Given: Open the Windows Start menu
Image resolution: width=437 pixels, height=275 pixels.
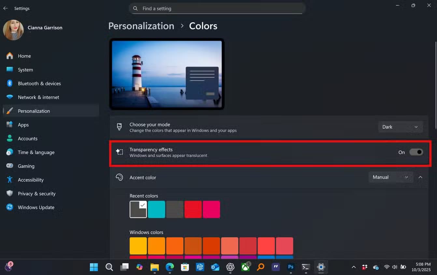Looking at the screenshot, I should point(94,267).
